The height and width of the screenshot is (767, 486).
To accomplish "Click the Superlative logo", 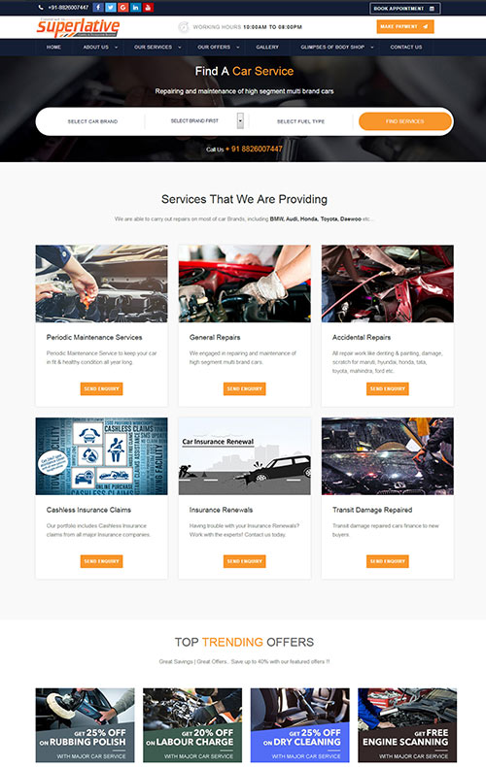I will point(79,27).
